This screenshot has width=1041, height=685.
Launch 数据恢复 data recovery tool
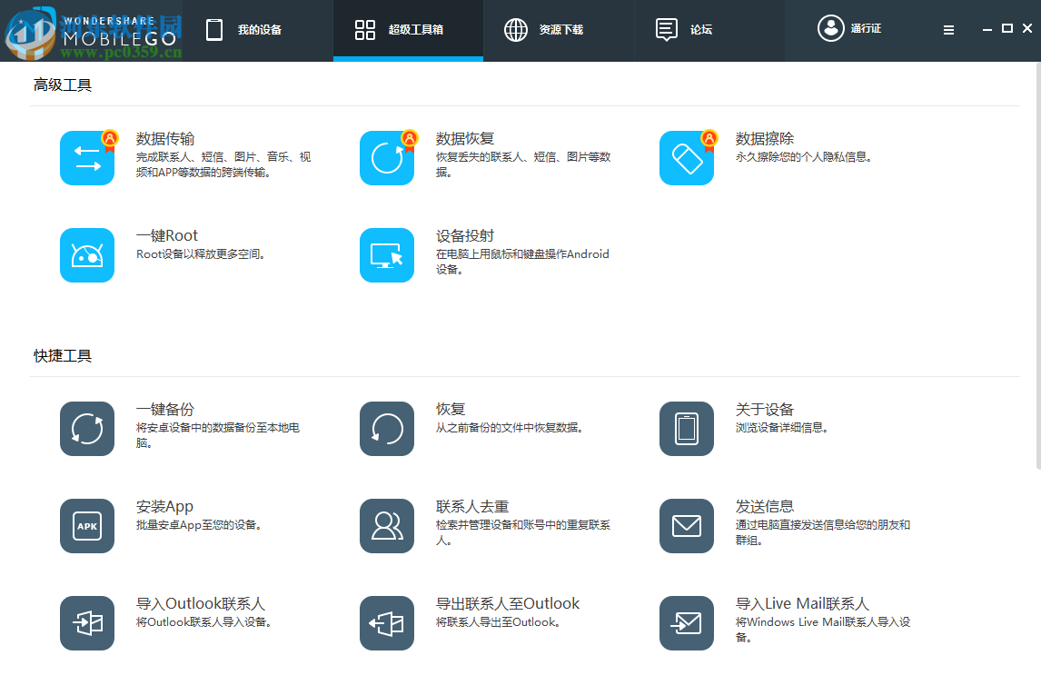tap(387, 158)
